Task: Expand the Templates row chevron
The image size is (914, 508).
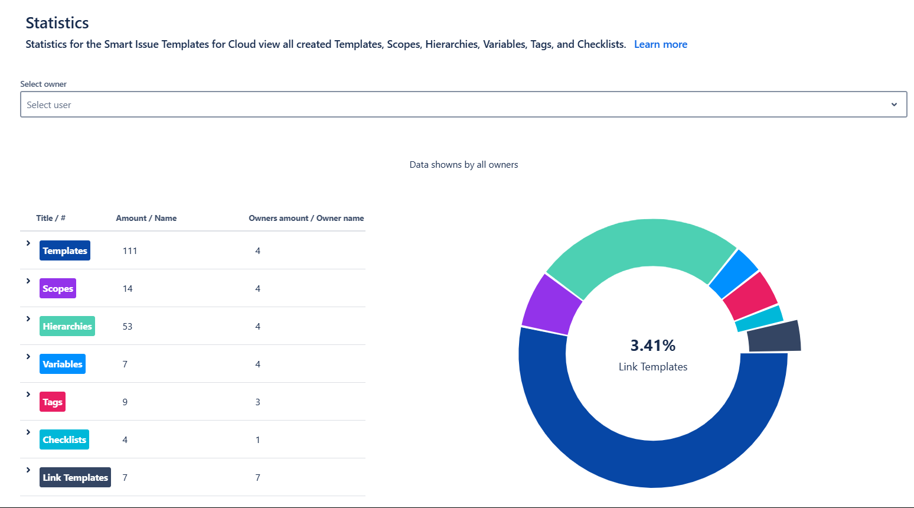Action: [x=28, y=243]
